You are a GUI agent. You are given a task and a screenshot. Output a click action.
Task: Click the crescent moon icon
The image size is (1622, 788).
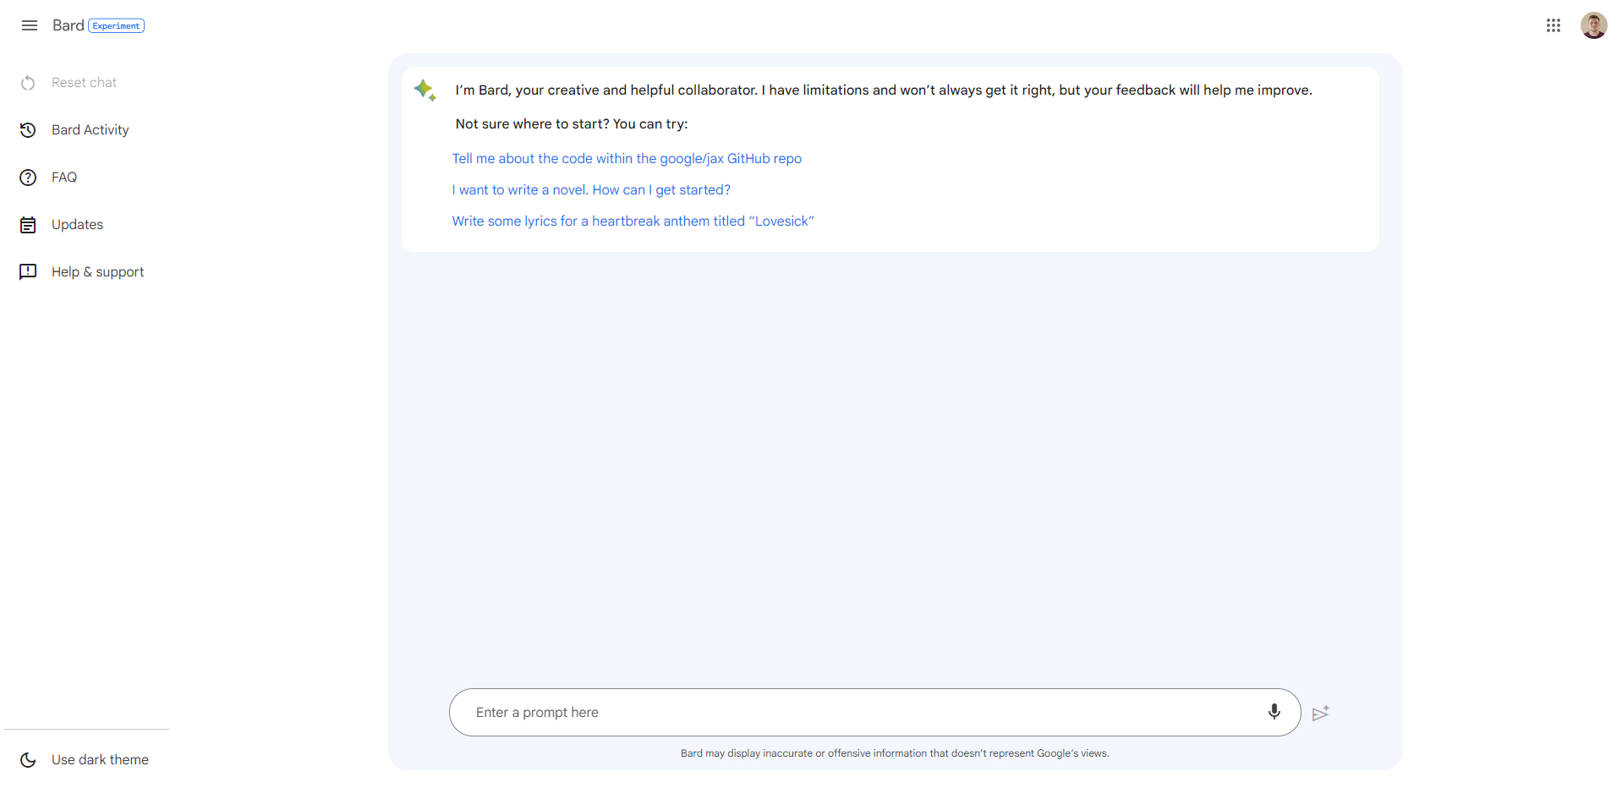[x=28, y=759]
